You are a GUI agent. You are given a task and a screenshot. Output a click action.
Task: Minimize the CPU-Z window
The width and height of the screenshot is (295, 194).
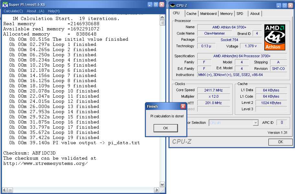pyautogui.click(x=279, y=5)
